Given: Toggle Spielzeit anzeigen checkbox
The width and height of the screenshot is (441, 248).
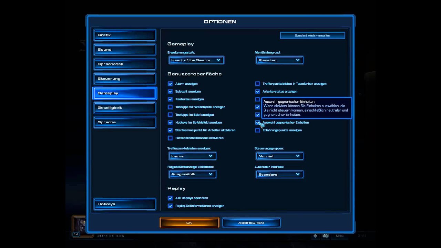Looking at the screenshot, I should point(170,92).
